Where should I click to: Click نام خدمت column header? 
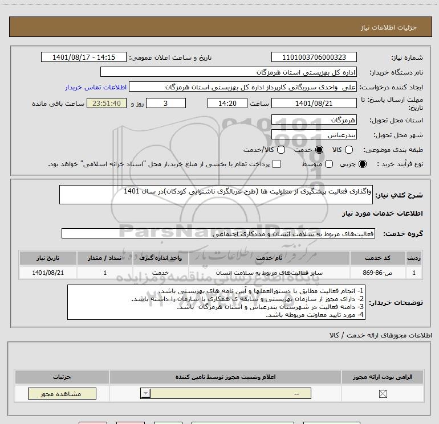coord(269,258)
